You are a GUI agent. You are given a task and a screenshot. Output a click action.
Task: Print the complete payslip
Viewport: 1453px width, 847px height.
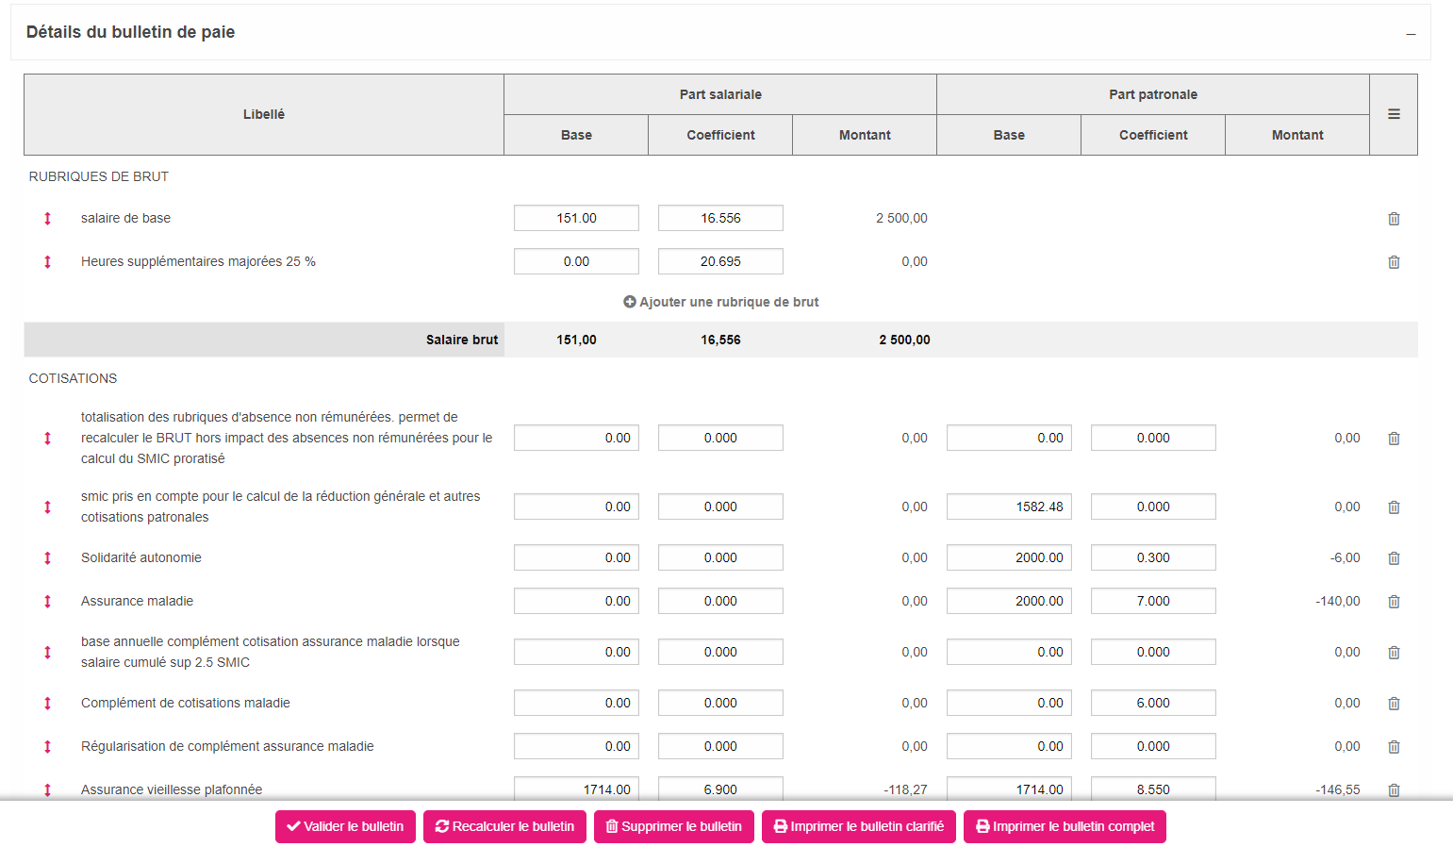pyautogui.click(x=1065, y=826)
